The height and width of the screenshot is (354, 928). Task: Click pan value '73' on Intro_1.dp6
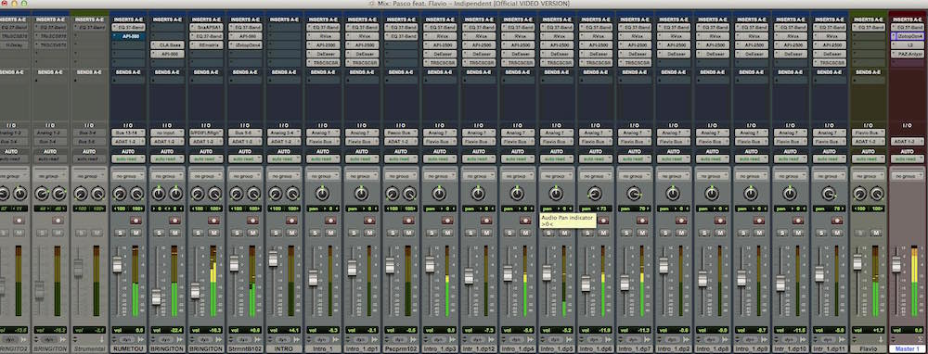pyautogui.click(x=604, y=209)
